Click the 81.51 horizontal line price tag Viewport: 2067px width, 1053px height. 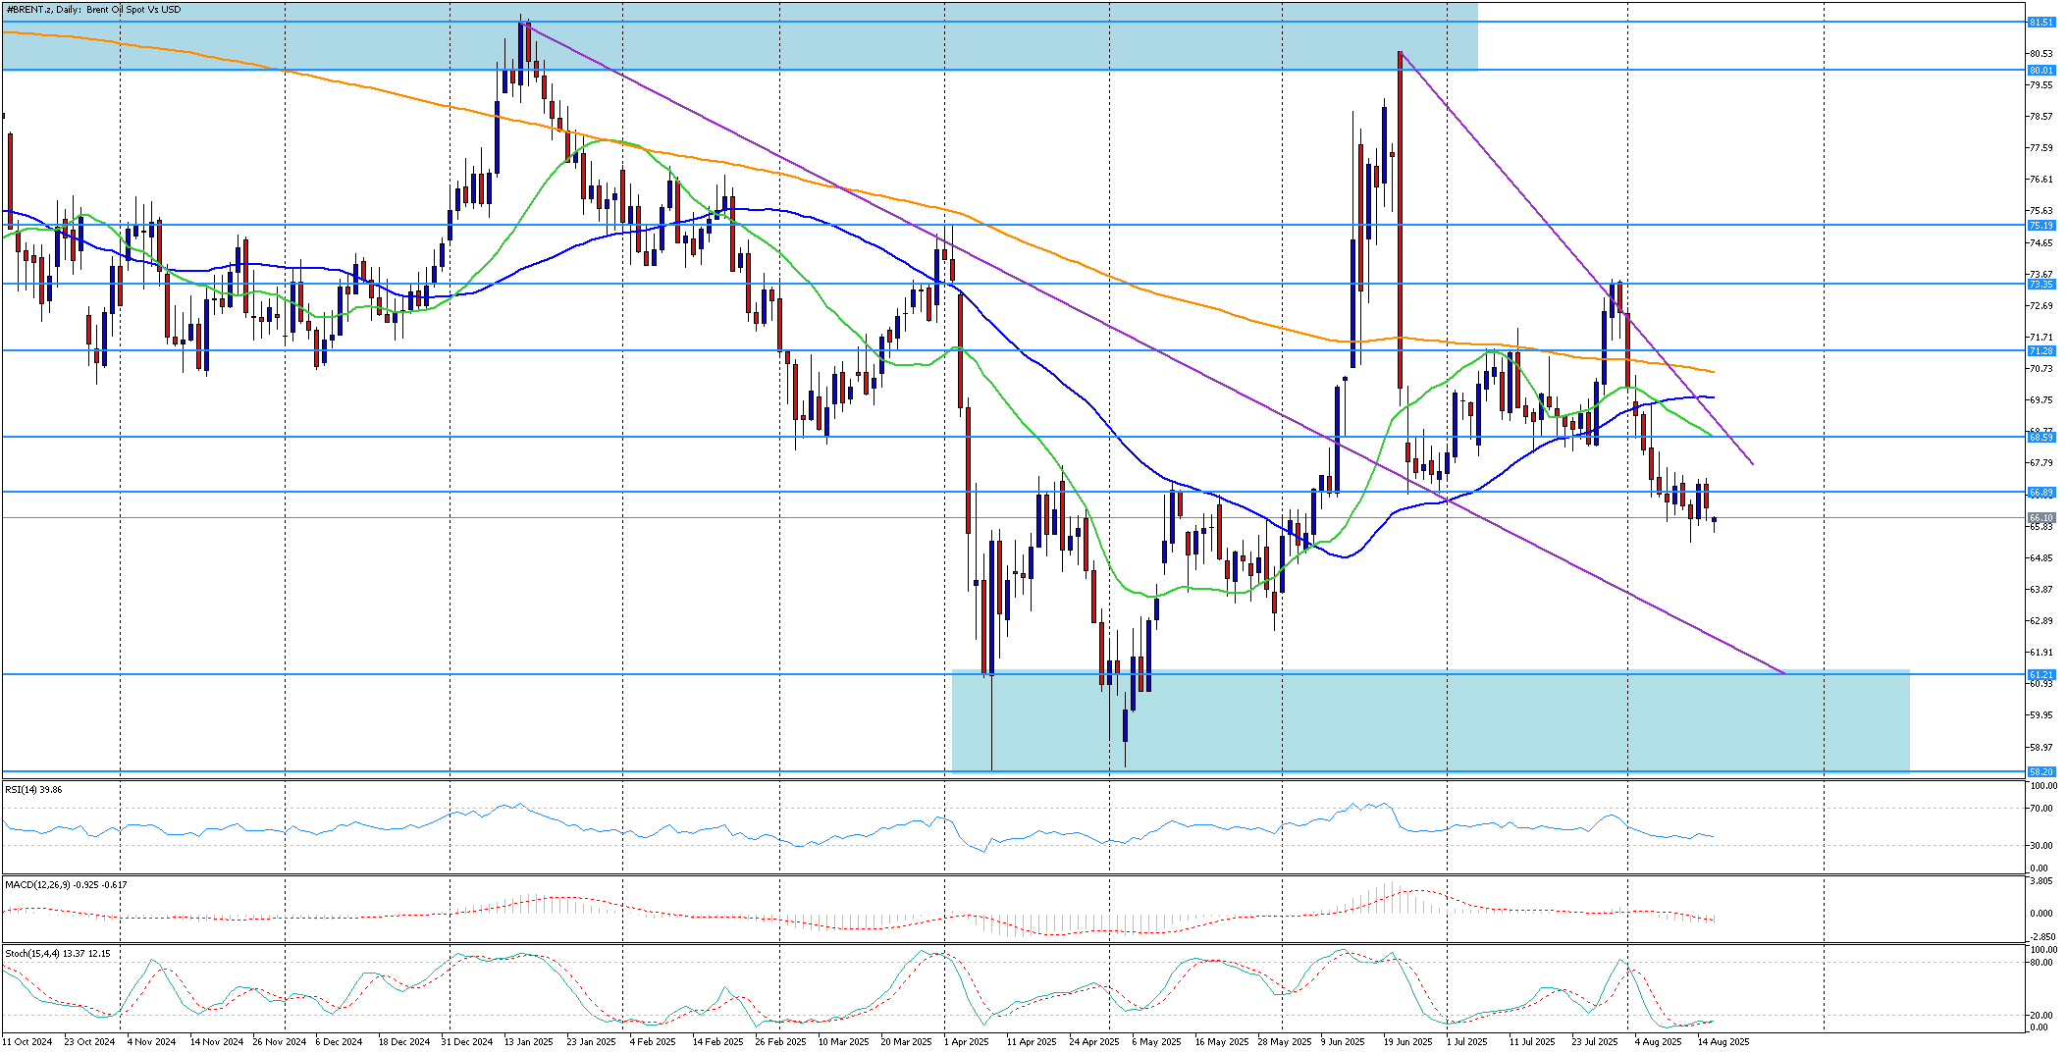2040,22
